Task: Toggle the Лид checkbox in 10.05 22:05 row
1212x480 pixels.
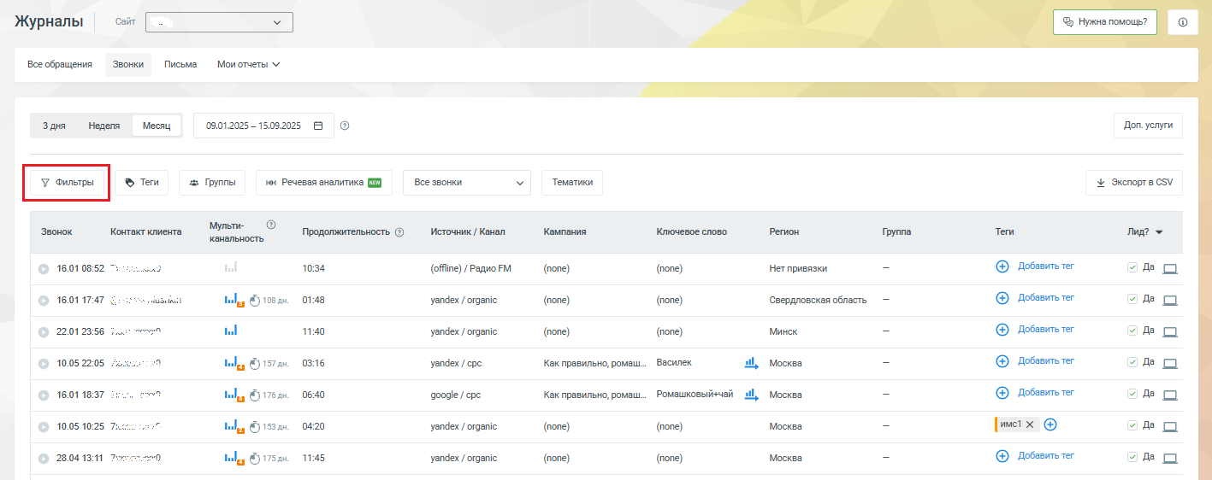Action: click(1132, 362)
